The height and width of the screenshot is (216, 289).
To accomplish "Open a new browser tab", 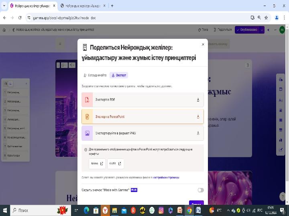I will tap(112, 6).
